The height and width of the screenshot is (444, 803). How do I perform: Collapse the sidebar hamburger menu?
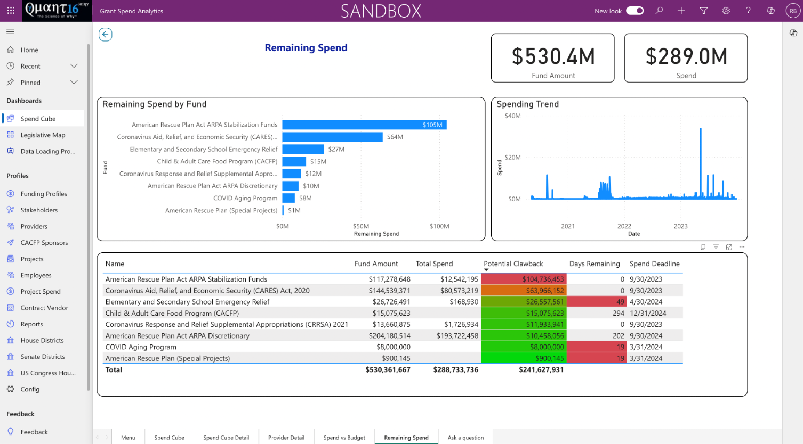[x=10, y=32]
